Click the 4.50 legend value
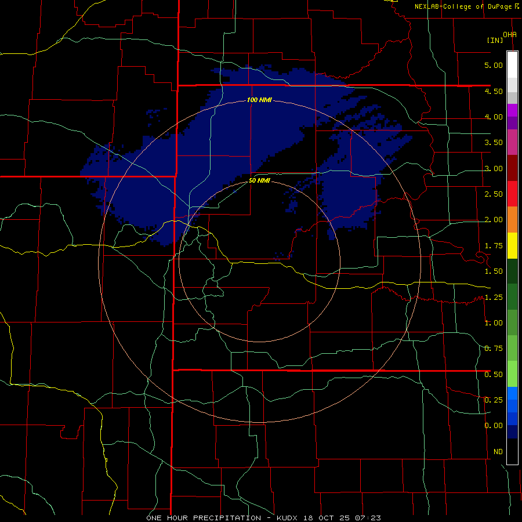522x522 pixels. (x=494, y=91)
